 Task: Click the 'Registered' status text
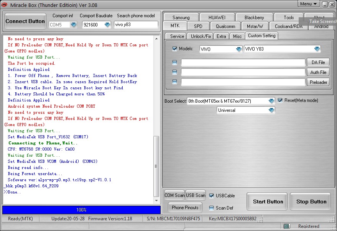click(x=309, y=226)
